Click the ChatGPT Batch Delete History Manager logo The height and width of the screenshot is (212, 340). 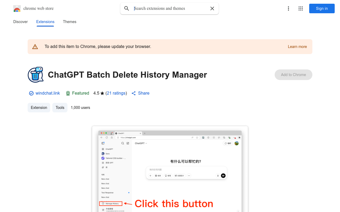point(35,74)
